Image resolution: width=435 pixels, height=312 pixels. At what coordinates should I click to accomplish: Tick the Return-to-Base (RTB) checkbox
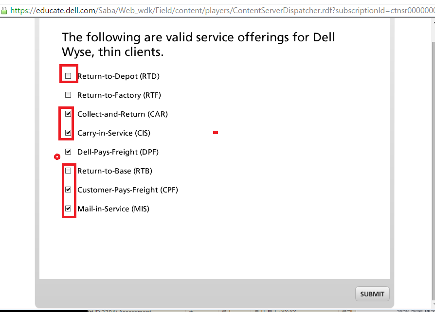coord(68,171)
